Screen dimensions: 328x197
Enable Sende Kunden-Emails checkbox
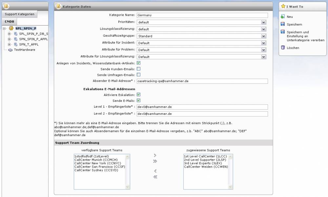138,69
